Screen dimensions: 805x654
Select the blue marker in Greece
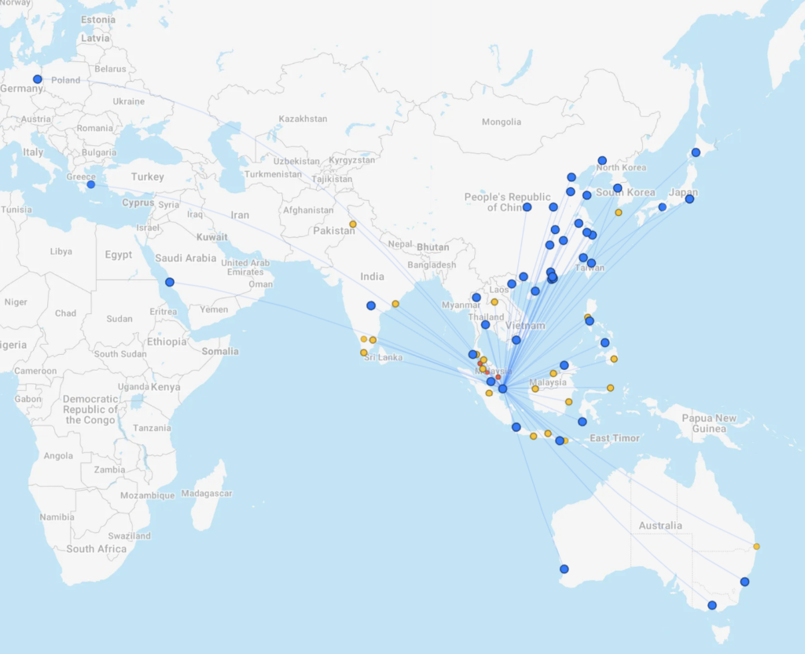point(91,185)
